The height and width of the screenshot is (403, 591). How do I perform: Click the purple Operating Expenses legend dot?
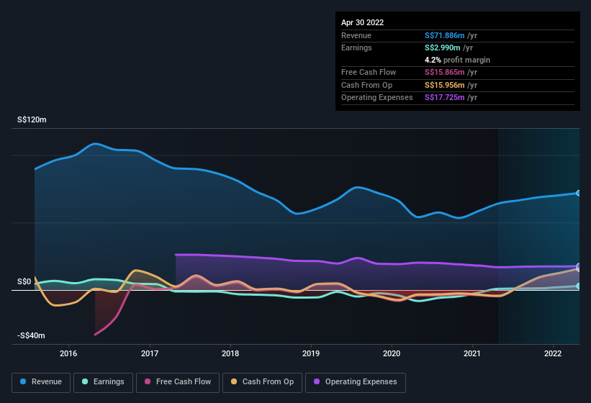(x=317, y=382)
